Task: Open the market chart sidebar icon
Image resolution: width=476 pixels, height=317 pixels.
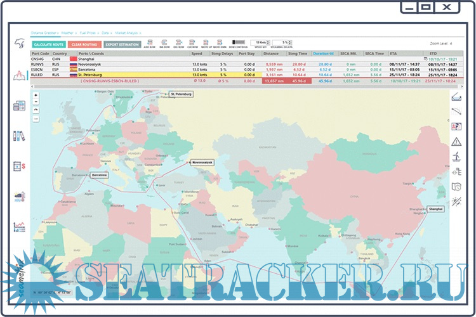Action: click(19, 226)
